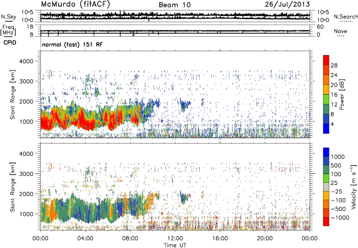Screen dimensions: 358x248
Task: Select the 'Beam 10' header label
Action: (175, 5)
